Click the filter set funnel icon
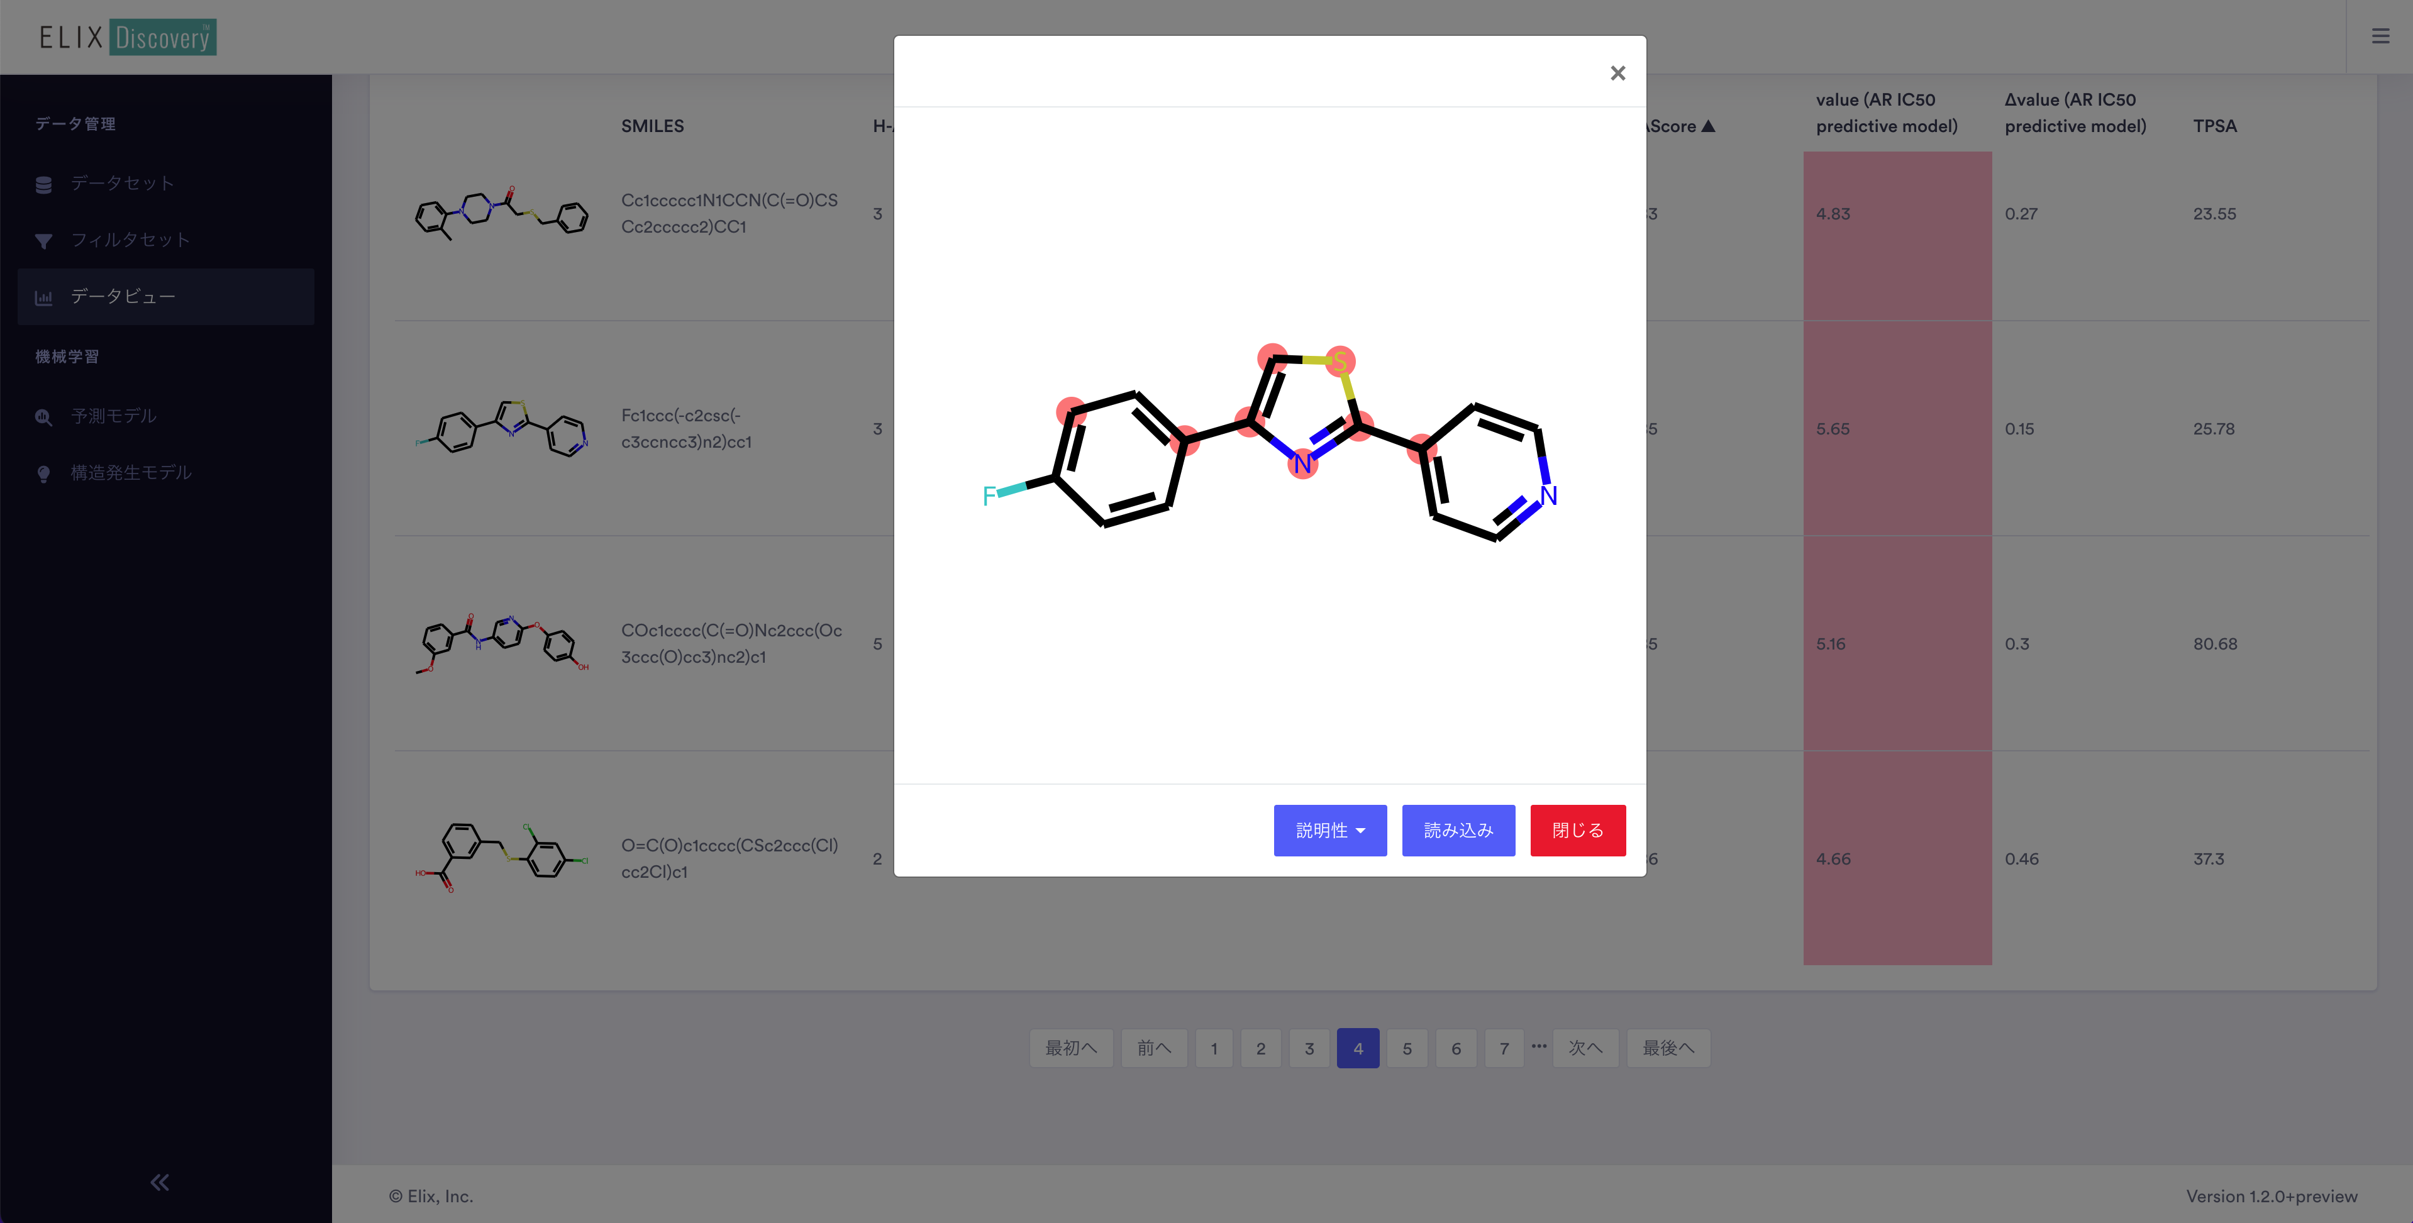Image resolution: width=2413 pixels, height=1223 pixels. 43,241
